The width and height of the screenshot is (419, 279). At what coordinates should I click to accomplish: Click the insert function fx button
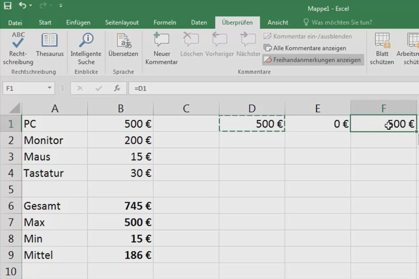(x=117, y=89)
